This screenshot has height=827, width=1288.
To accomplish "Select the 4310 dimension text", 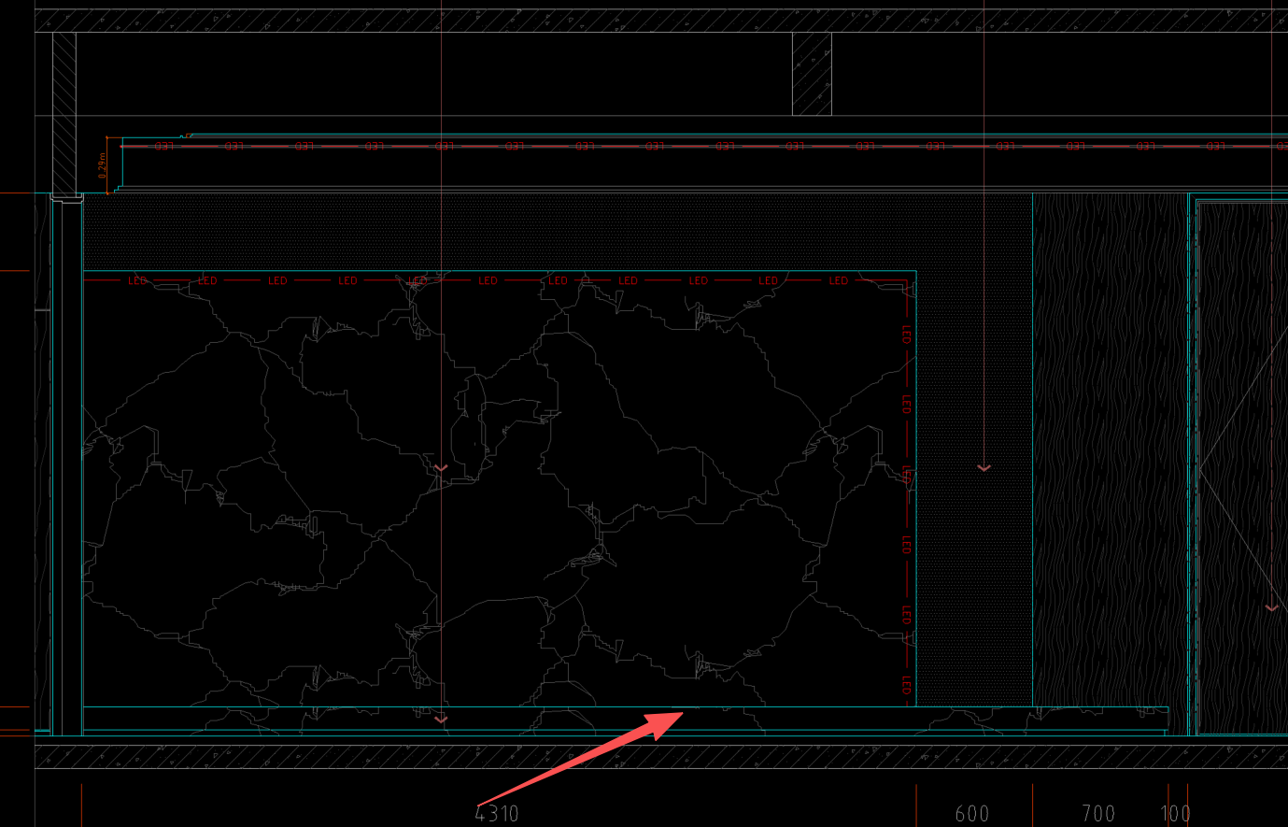I will [497, 813].
